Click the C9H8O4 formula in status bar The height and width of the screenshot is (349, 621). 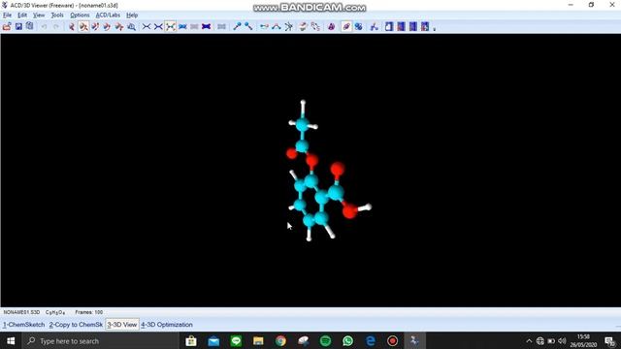click(x=55, y=312)
